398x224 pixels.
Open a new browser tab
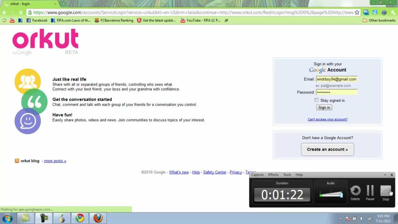(x=63, y=4)
